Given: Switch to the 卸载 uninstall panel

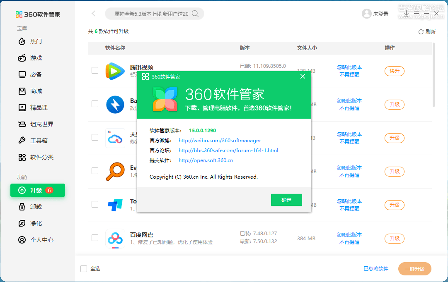Looking at the screenshot, I should point(23,207).
